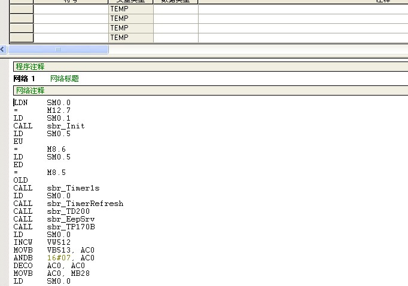Select the 网络 1 network label
The width and height of the screenshot is (408, 286).
25,78
